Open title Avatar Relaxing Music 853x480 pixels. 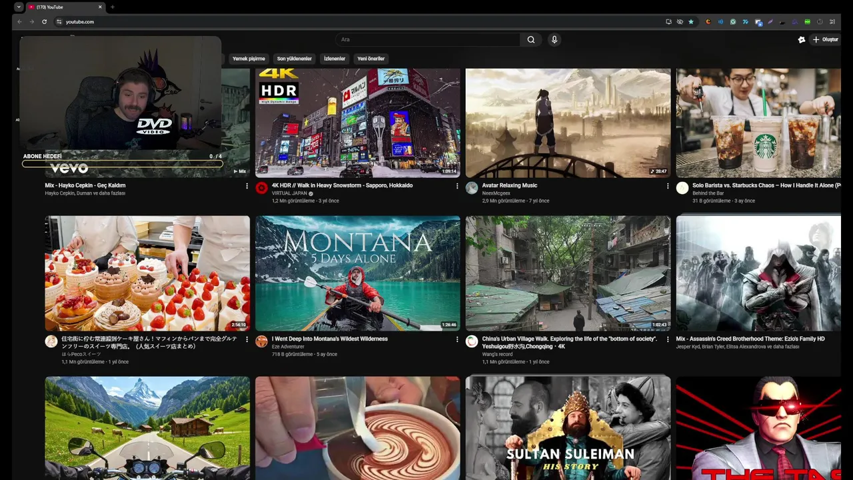510,185
